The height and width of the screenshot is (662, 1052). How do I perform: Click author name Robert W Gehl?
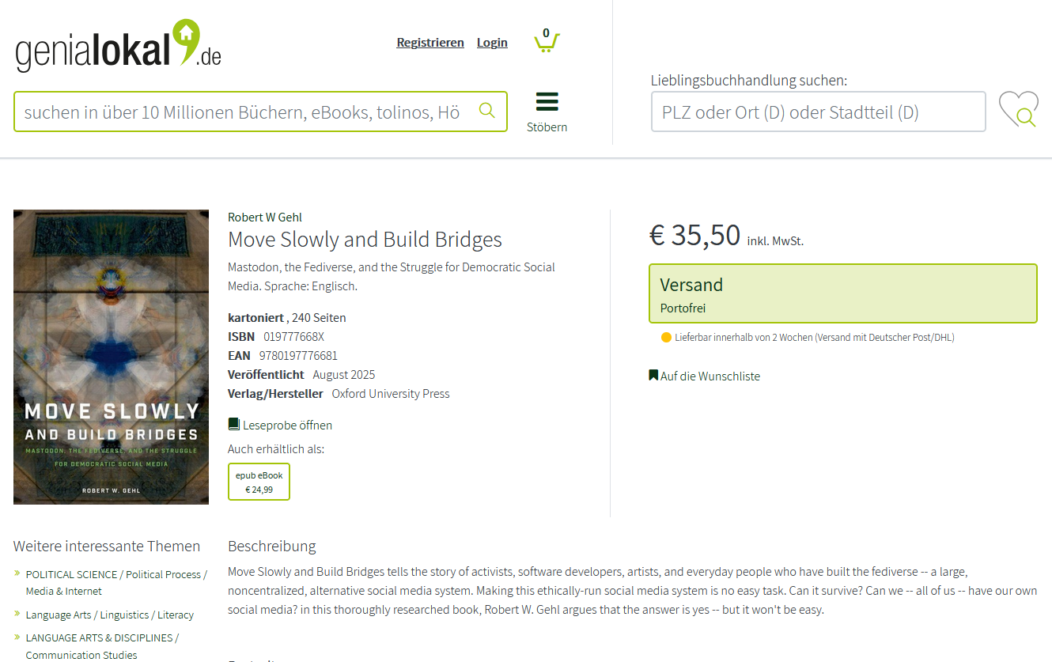tap(265, 218)
